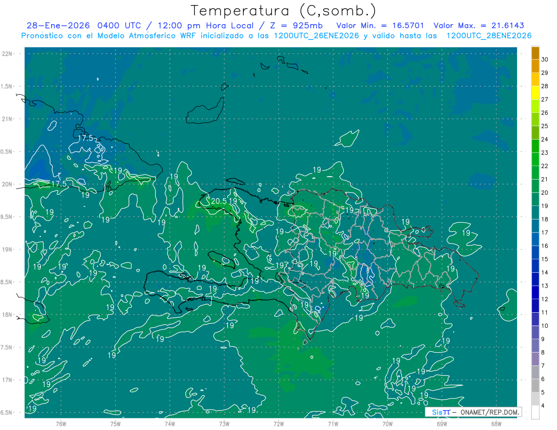Screen dimensions: 557x430
Task: Pick the purple swatch between 7 and 8
Action: pos(536,359)
